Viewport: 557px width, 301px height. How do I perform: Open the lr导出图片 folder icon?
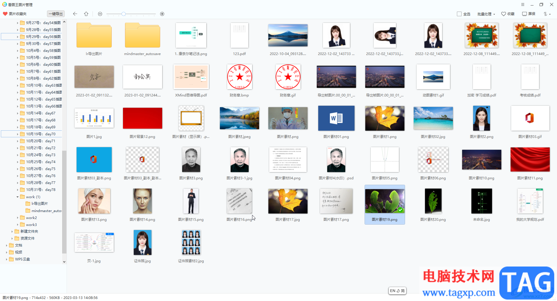click(x=94, y=35)
